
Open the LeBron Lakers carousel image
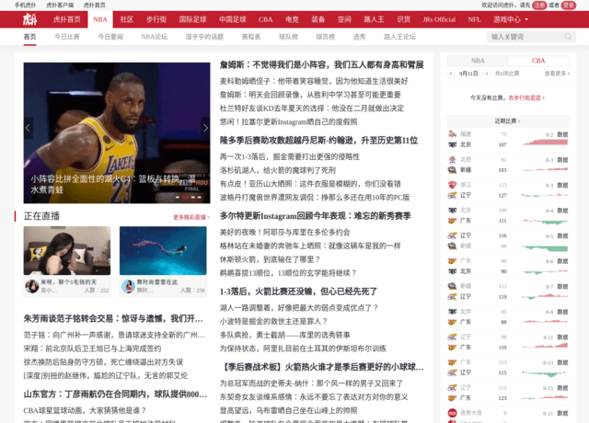click(x=117, y=132)
